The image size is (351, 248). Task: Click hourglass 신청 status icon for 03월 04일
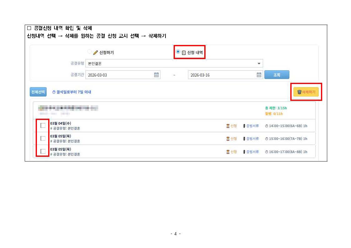(228, 126)
